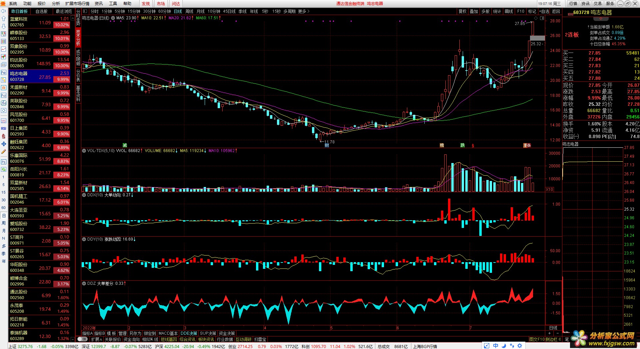Image resolution: width=640 pixels, height=349 pixels.
Task: Open the line trend chart icon
Action: coord(4,49)
